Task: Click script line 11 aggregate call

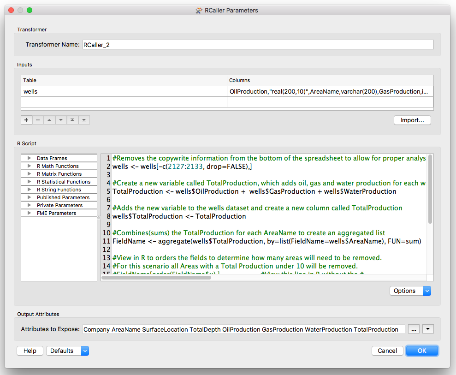Action: coord(266,241)
